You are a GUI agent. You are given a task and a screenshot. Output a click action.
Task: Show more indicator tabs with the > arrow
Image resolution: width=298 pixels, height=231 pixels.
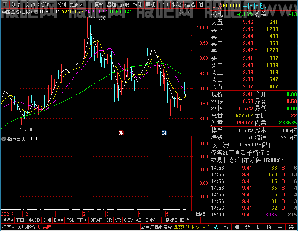[x=159, y=220]
